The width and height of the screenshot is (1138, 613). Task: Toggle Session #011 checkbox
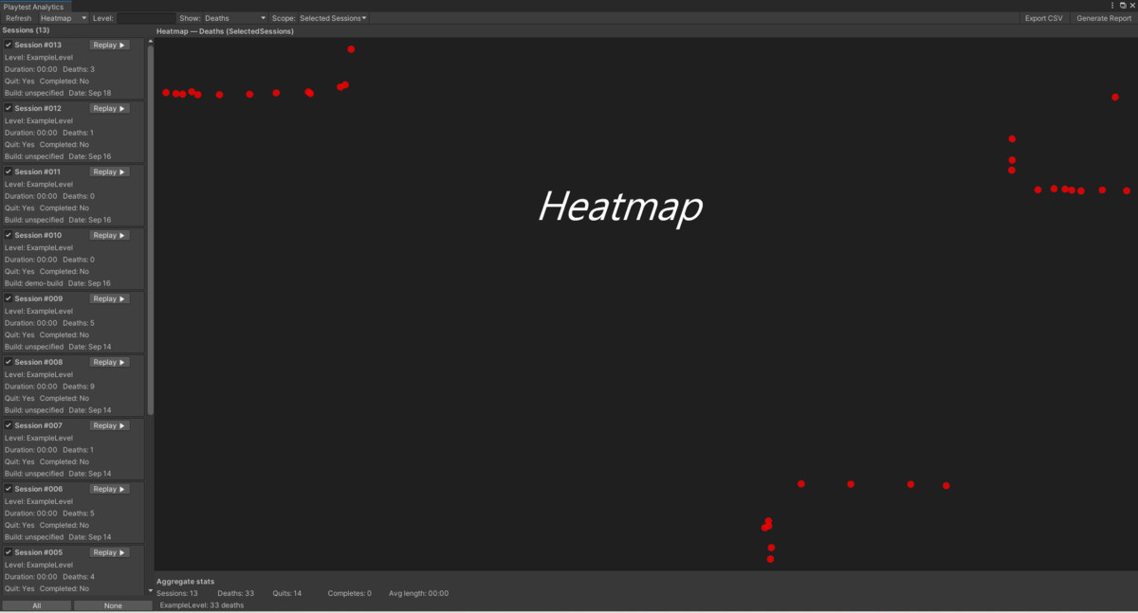9,171
